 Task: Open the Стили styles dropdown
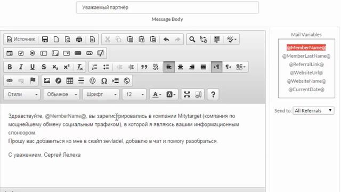22,94
